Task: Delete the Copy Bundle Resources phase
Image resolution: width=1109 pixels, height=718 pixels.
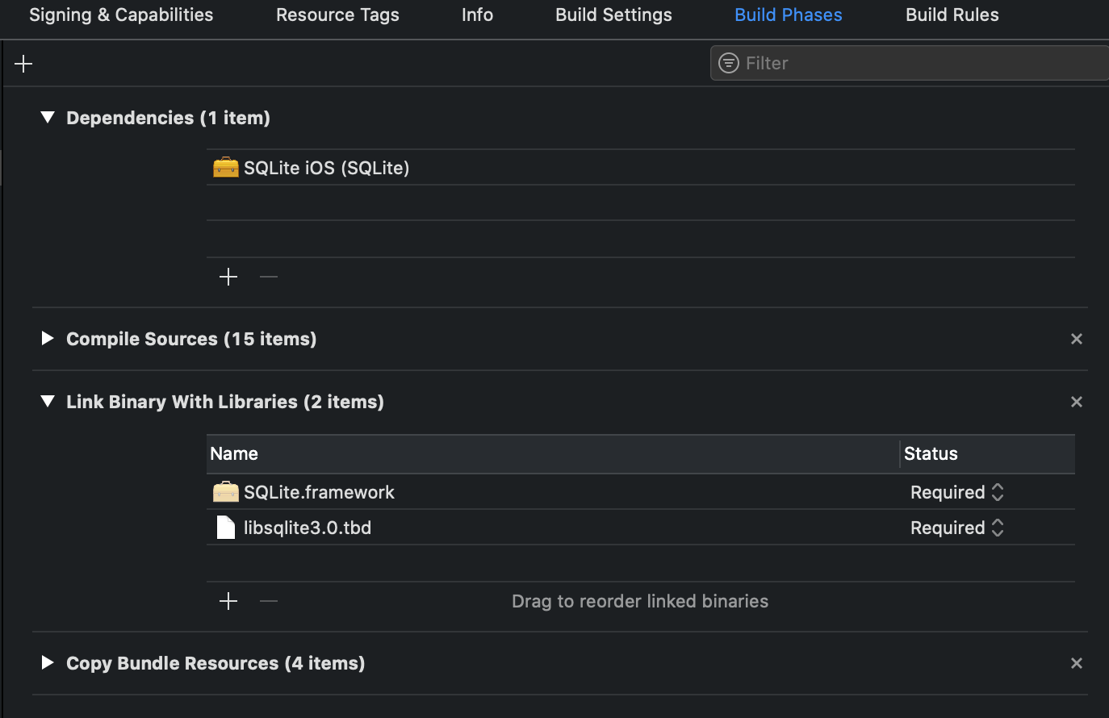Action: (x=1076, y=663)
